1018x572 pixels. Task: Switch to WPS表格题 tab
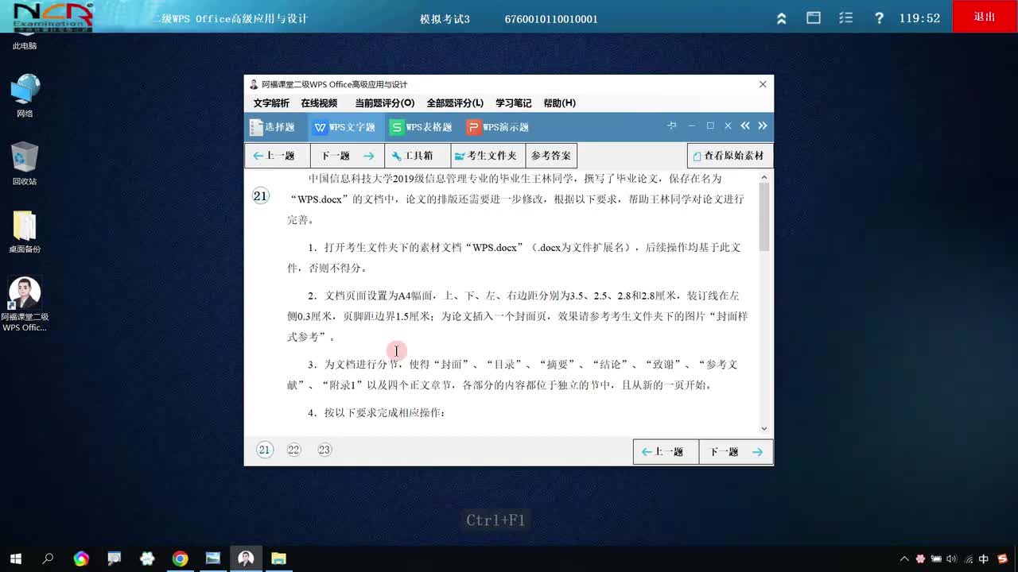tap(421, 127)
